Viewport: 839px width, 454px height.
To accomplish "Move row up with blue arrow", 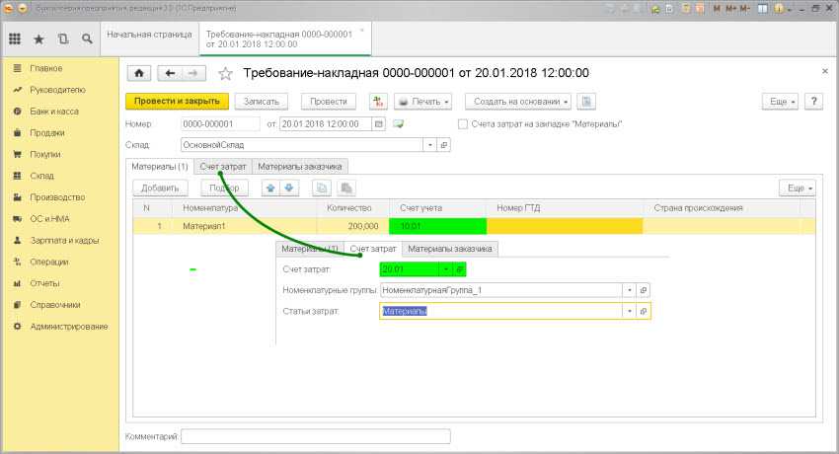I will pyautogui.click(x=269, y=188).
